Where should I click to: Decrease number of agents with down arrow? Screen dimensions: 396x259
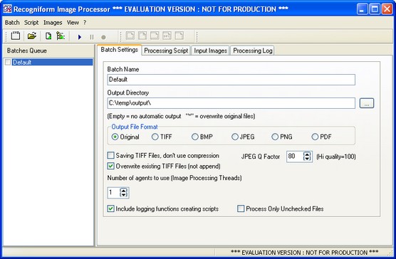[x=123, y=195]
